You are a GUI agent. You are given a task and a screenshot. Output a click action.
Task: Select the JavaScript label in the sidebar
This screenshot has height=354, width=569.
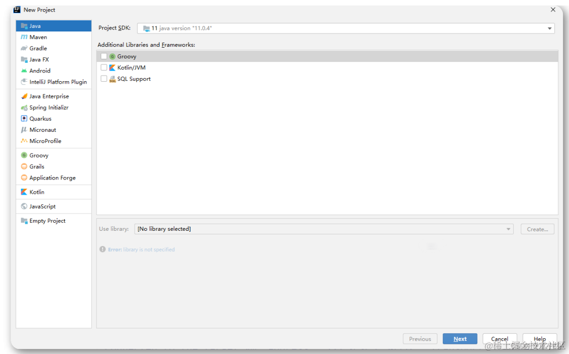click(43, 206)
